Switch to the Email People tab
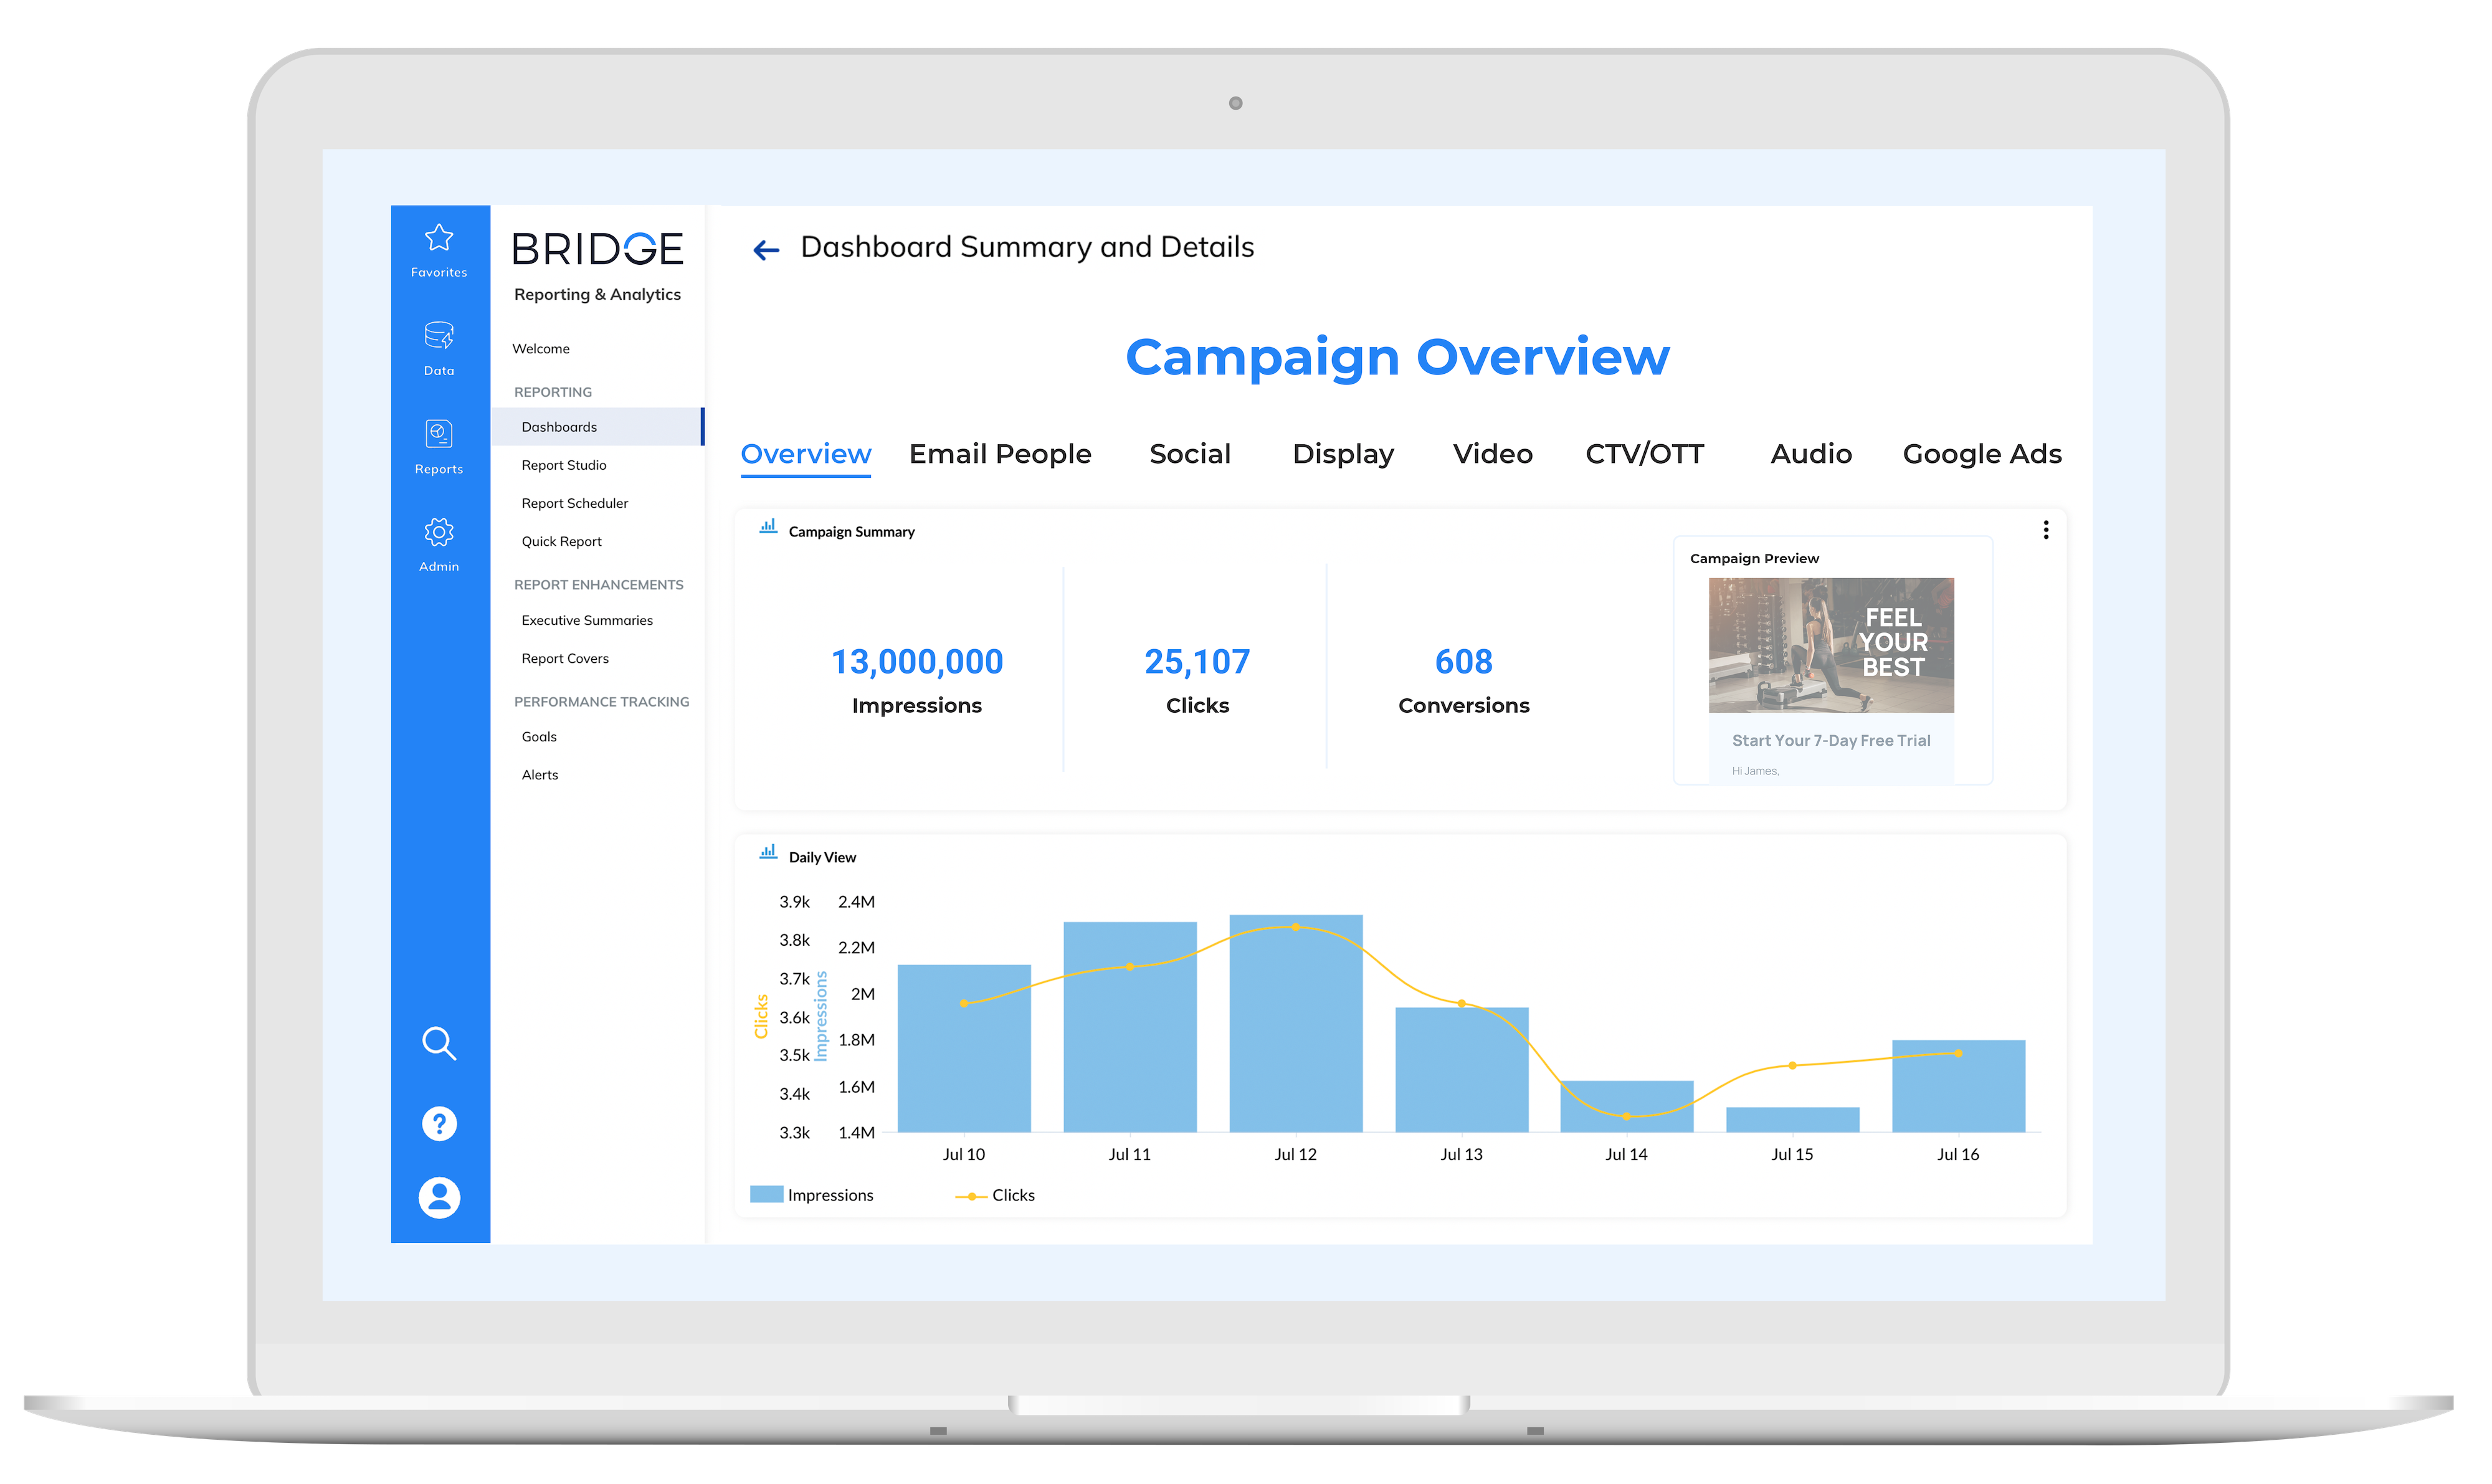 click(x=1000, y=454)
